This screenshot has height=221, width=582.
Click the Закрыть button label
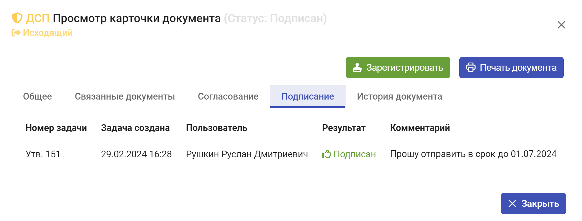coord(540,204)
